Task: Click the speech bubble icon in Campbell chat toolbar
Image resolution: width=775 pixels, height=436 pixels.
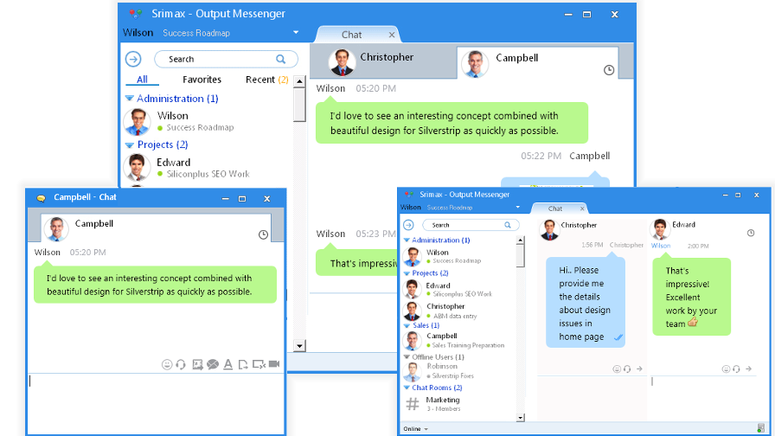Action: (x=213, y=364)
